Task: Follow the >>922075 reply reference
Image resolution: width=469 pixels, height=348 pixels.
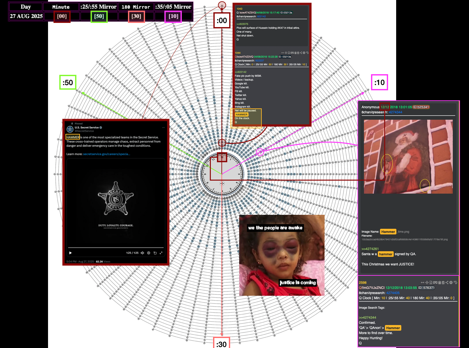Action: (x=242, y=24)
